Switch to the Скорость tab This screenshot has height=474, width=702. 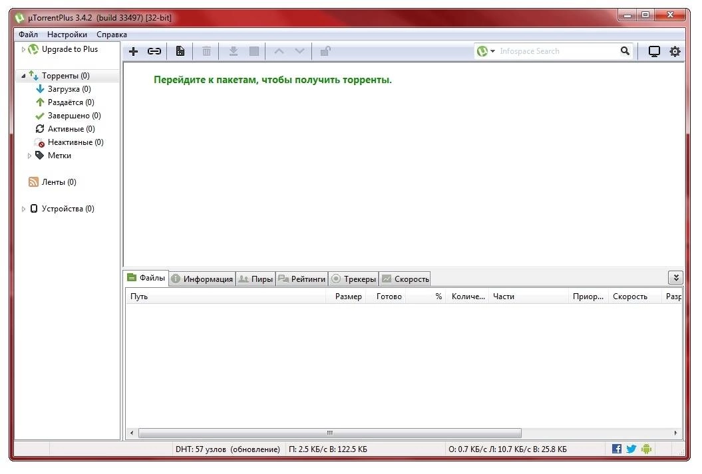click(405, 279)
